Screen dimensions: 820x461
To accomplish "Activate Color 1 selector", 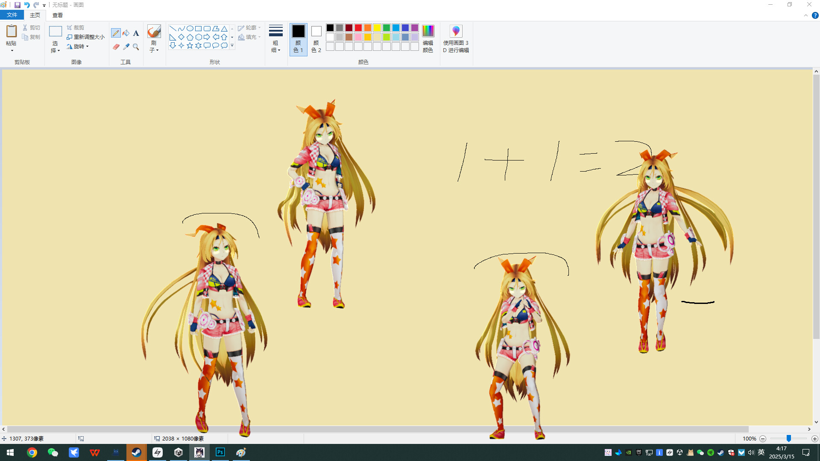I will (298, 38).
